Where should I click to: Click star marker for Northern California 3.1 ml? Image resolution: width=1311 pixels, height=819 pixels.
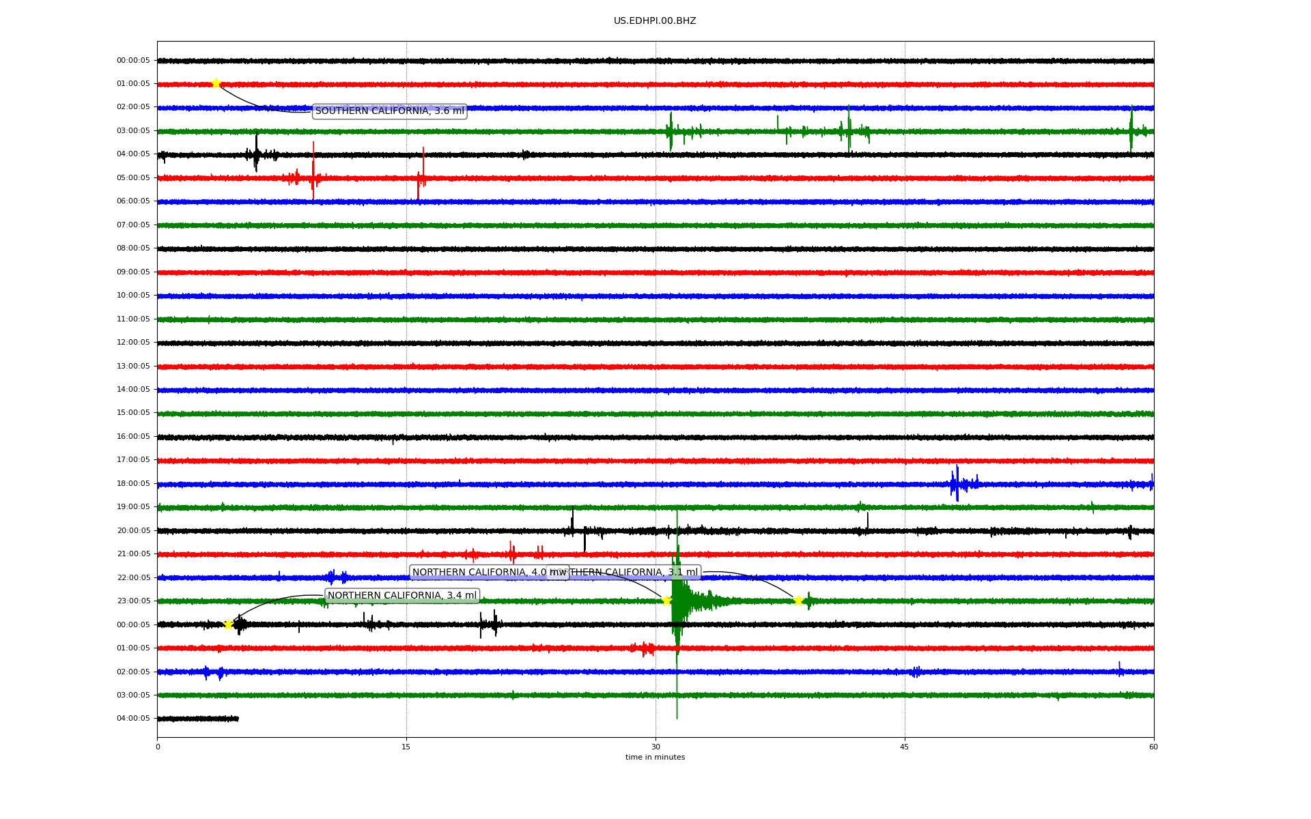[798, 601]
